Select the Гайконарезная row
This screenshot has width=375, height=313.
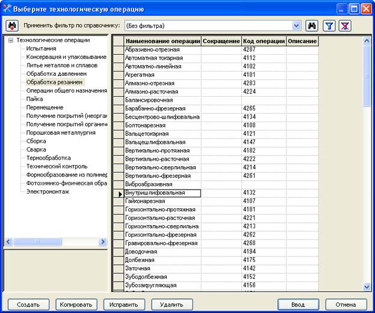(x=217, y=201)
